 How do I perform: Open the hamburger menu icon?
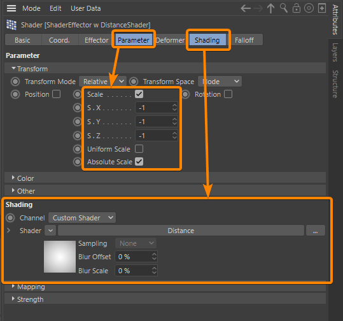pyautogui.click(x=11, y=8)
